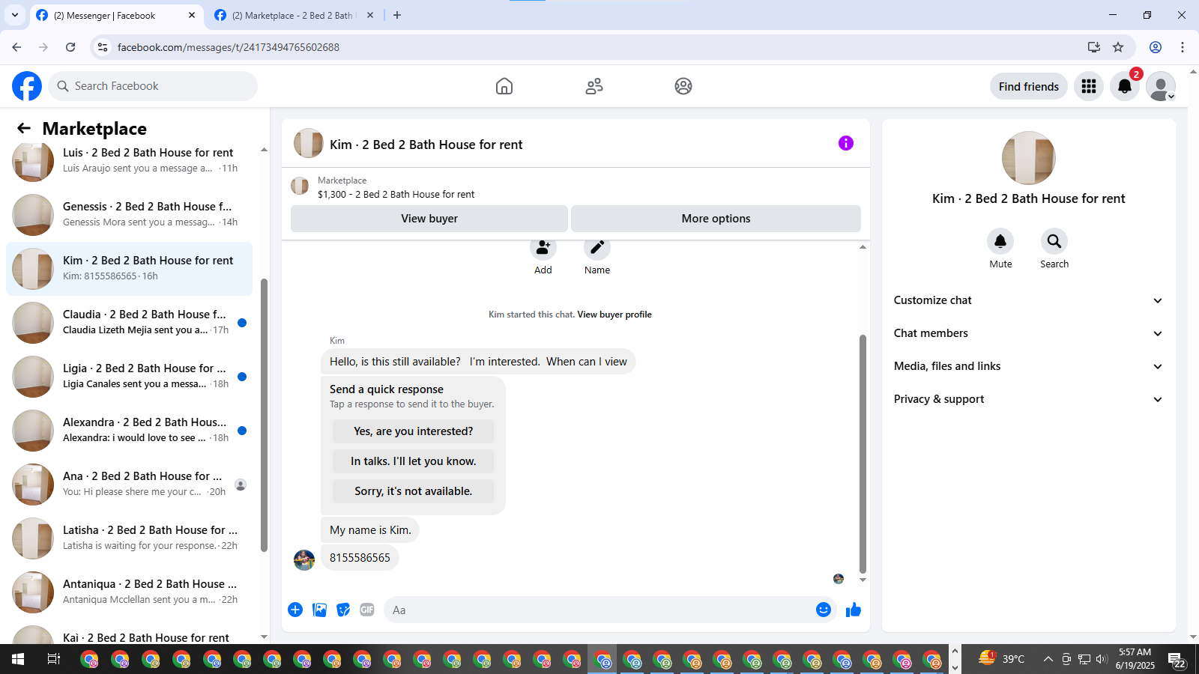Open conversation information icon
The image size is (1199, 674).
pyautogui.click(x=846, y=143)
